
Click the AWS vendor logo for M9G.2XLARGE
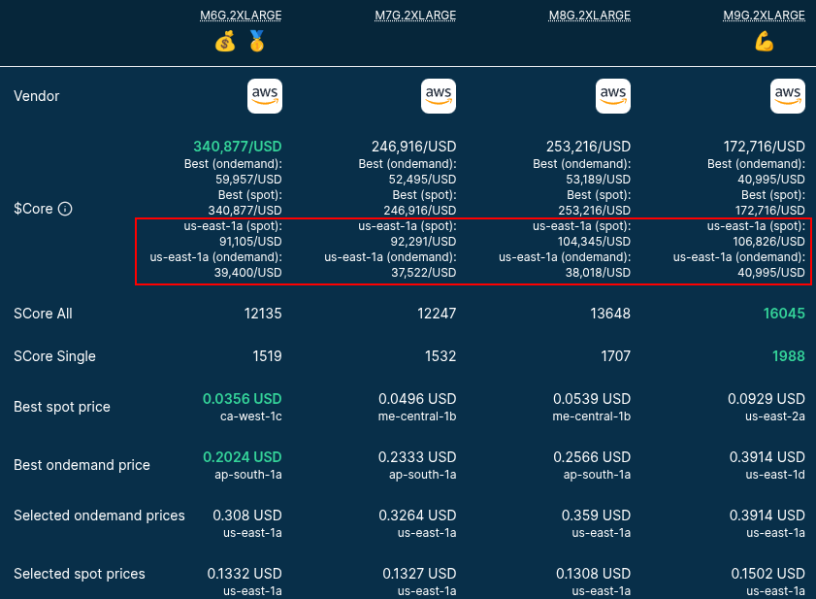click(788, 96)
